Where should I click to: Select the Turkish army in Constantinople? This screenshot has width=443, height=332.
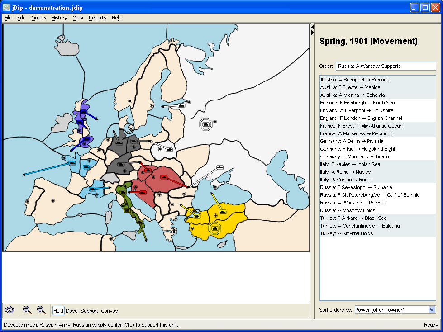pyautogui.click(x=197, y=216)
